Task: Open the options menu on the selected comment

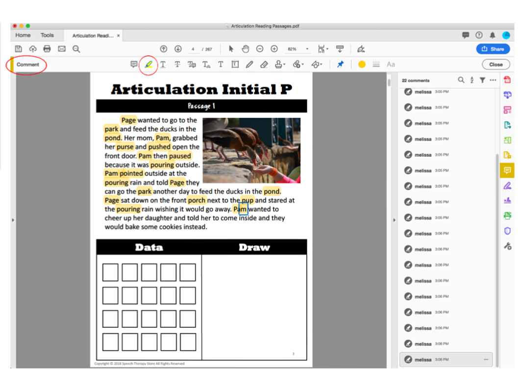Action: 486,360
